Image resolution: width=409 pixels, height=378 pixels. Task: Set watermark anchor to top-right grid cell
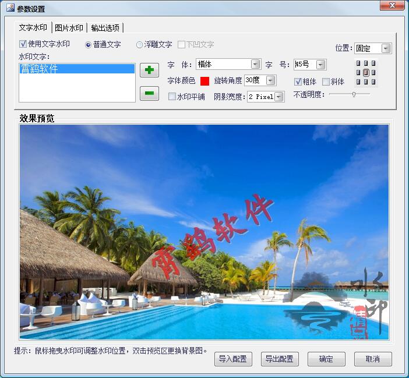[x=373, y=63]
